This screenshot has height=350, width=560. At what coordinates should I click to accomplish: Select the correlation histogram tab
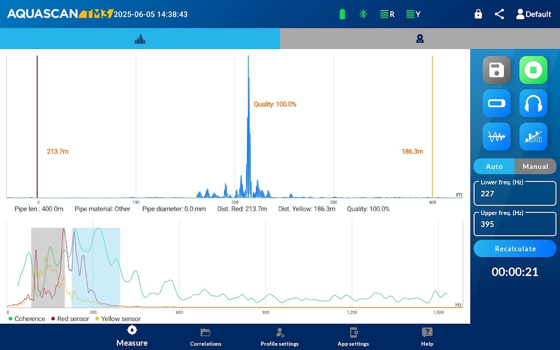coord(140,38)
